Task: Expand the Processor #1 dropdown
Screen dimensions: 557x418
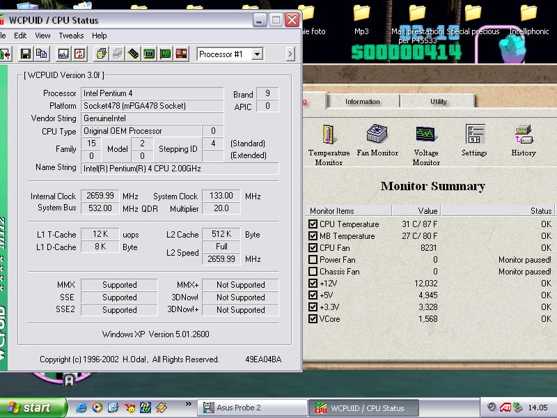Action: (257, 54)
